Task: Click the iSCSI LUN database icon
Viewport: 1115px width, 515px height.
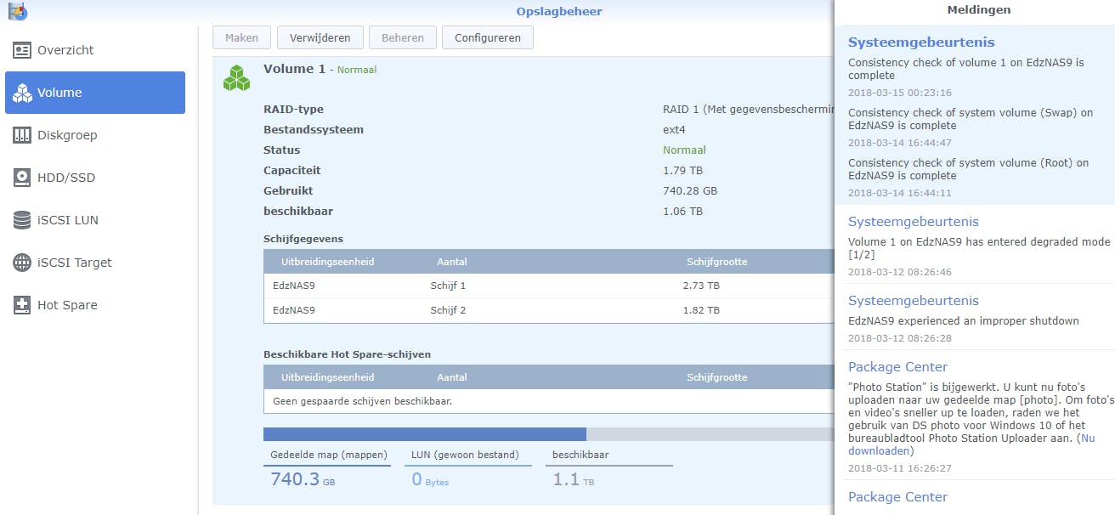Action: [x=22, y=220]
